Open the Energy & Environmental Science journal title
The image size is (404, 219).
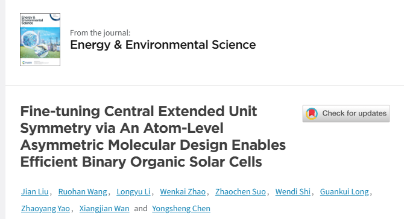click(163, 45)
